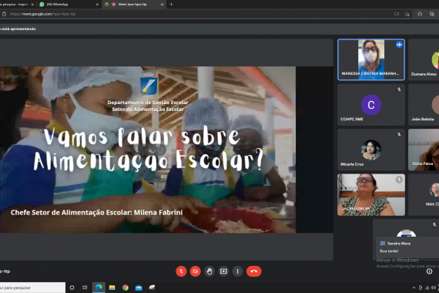Open browser collections icon
This screenshot has height=293, width=439.
pos(432,14)
